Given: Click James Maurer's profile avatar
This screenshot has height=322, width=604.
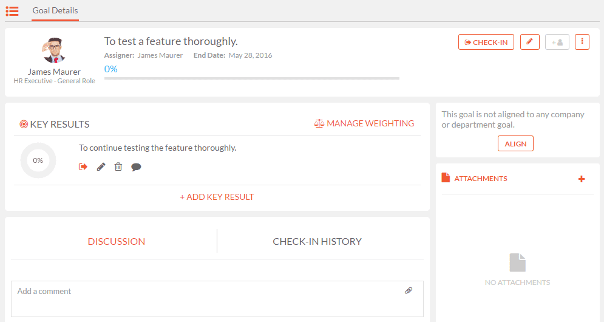Looking at the screenshot, I should click(54, 50).
